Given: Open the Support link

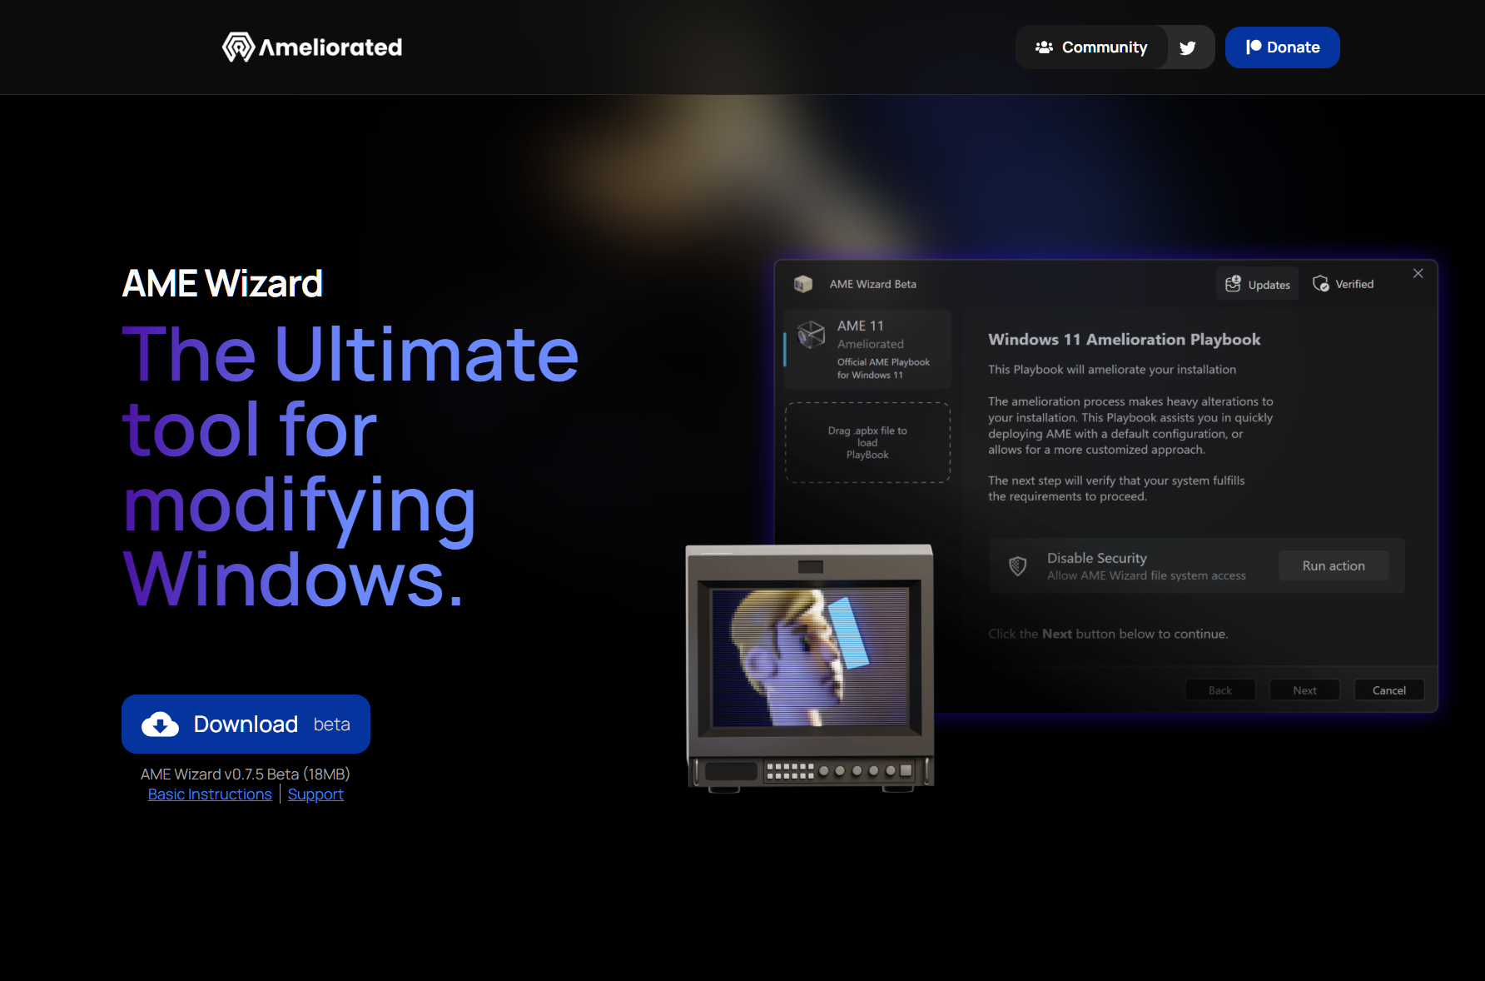Looking at the screenshot, I should pyautogui.click(x=315, y=794).
